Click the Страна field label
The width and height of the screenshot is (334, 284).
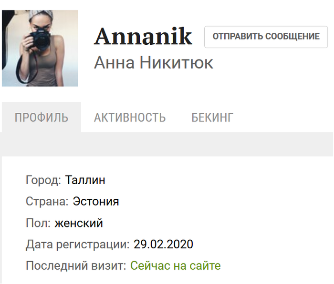tap(47, 201)
